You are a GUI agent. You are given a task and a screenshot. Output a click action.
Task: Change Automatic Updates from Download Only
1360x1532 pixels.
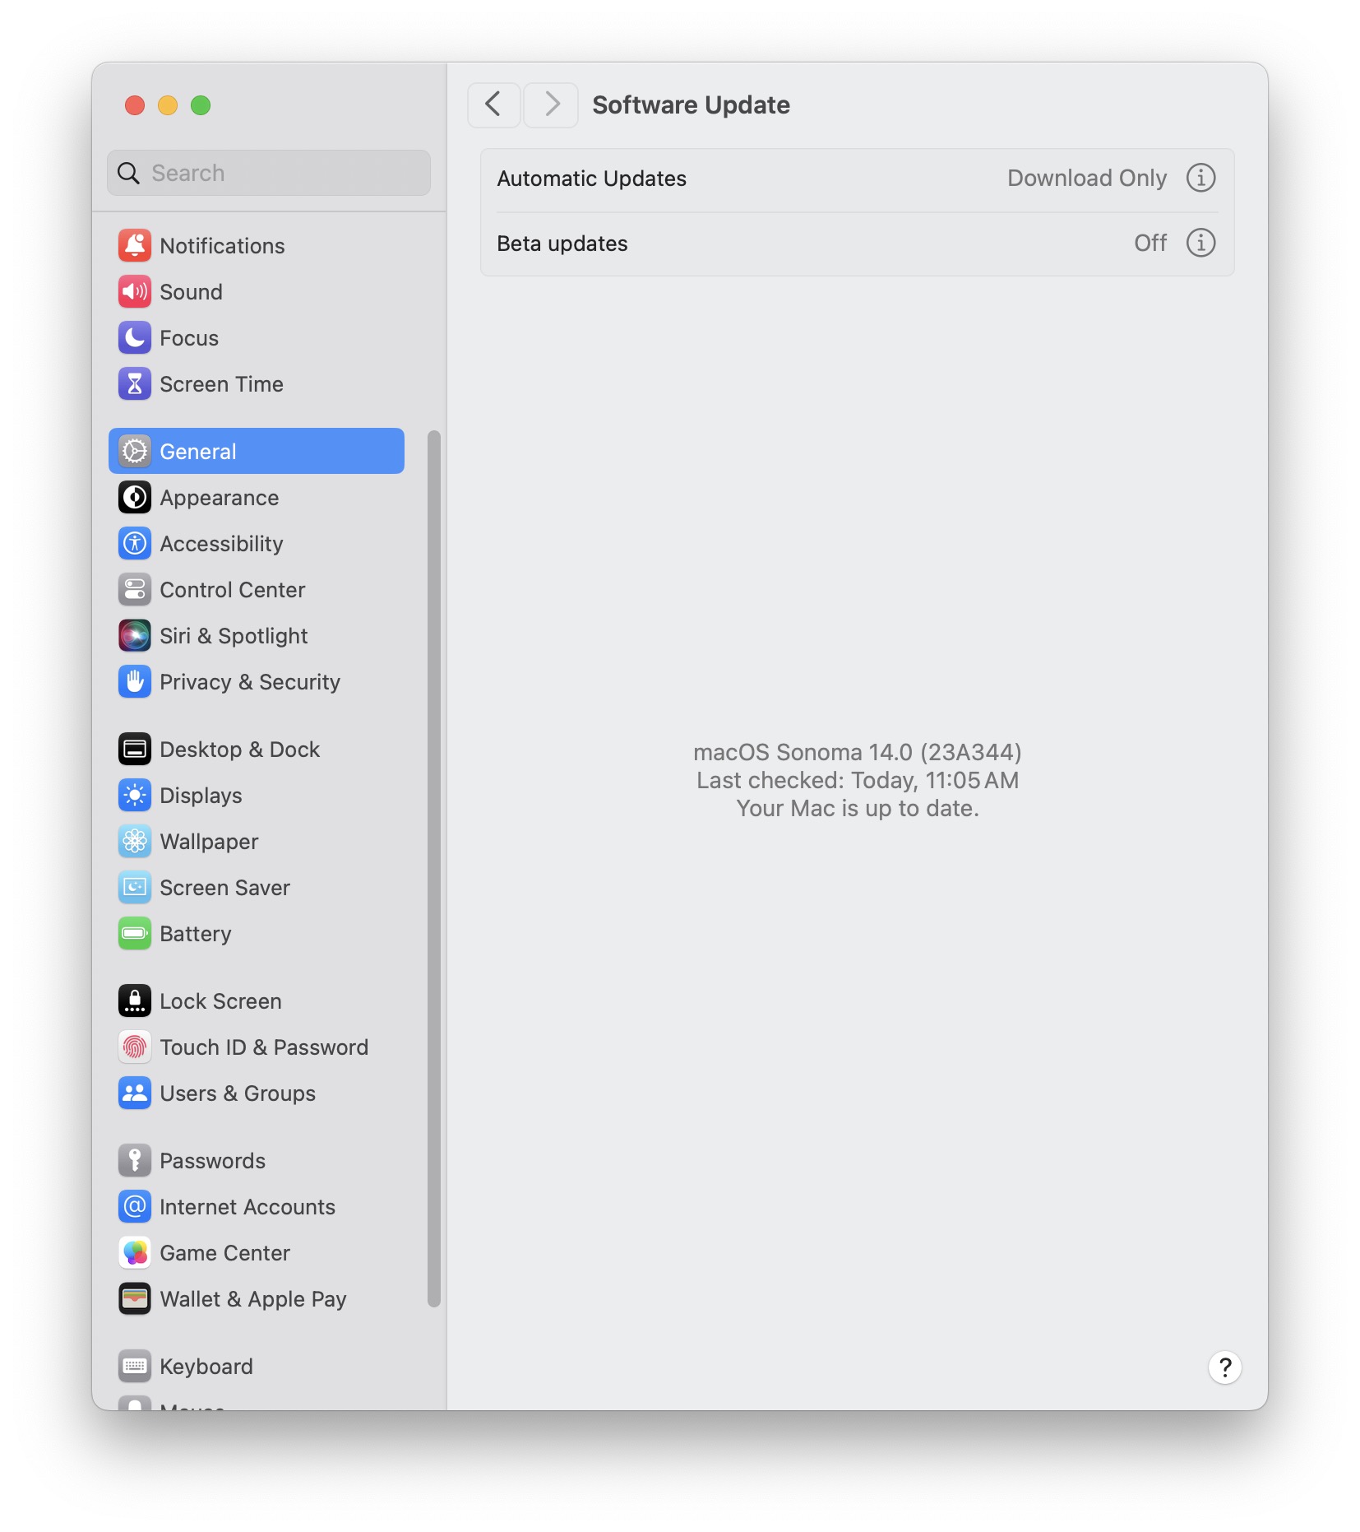coord(1087,178)
